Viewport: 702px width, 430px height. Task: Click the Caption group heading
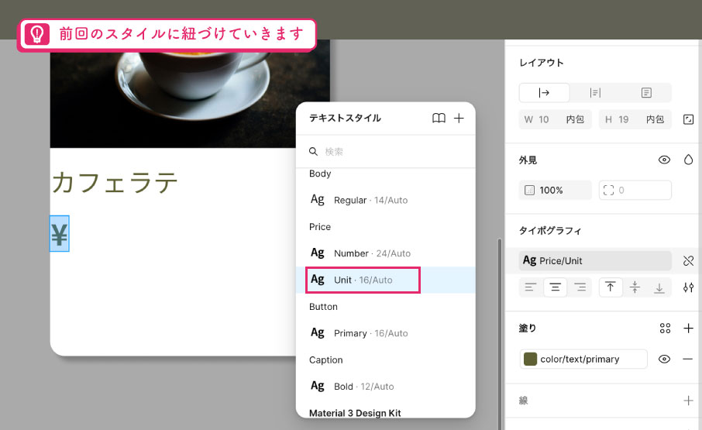(325, 360)
